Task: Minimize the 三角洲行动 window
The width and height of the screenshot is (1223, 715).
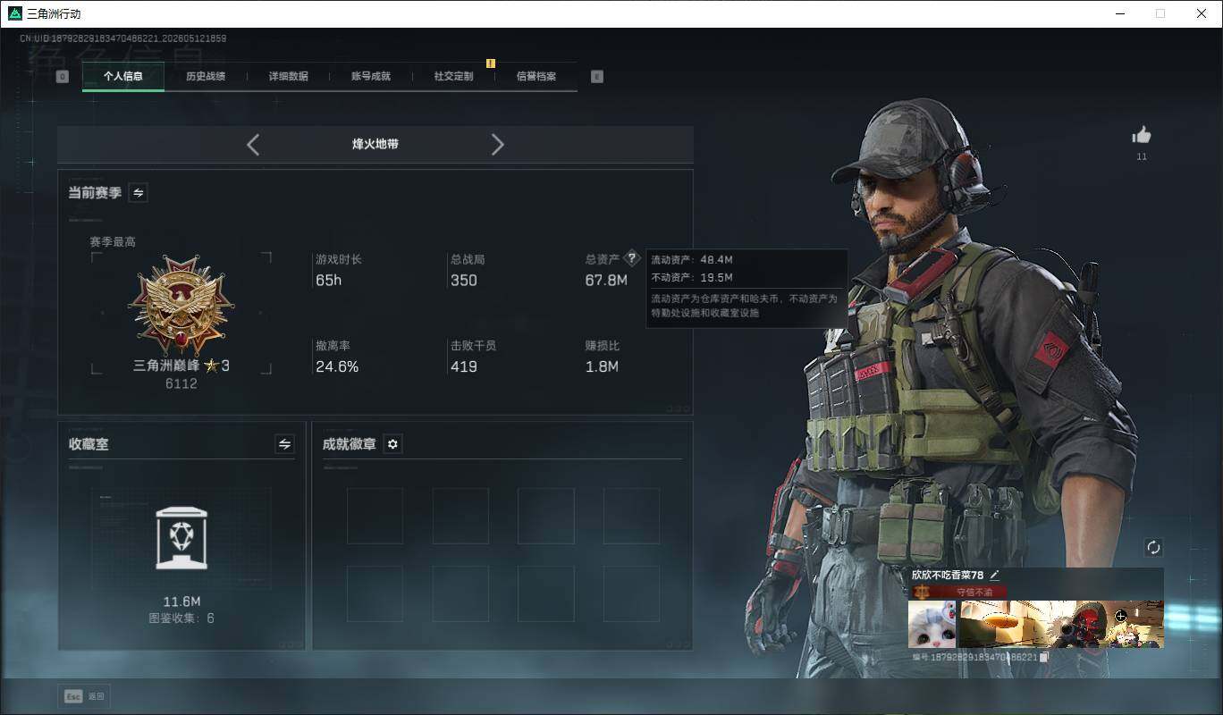Action: pos(1120,13)
